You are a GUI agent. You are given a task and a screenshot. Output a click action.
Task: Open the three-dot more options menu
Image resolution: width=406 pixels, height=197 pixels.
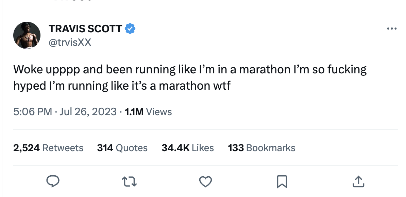(x=392, y=29)
